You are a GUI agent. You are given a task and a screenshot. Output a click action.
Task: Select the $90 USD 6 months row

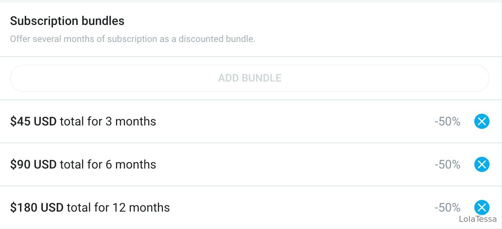[x=251, y=164]
